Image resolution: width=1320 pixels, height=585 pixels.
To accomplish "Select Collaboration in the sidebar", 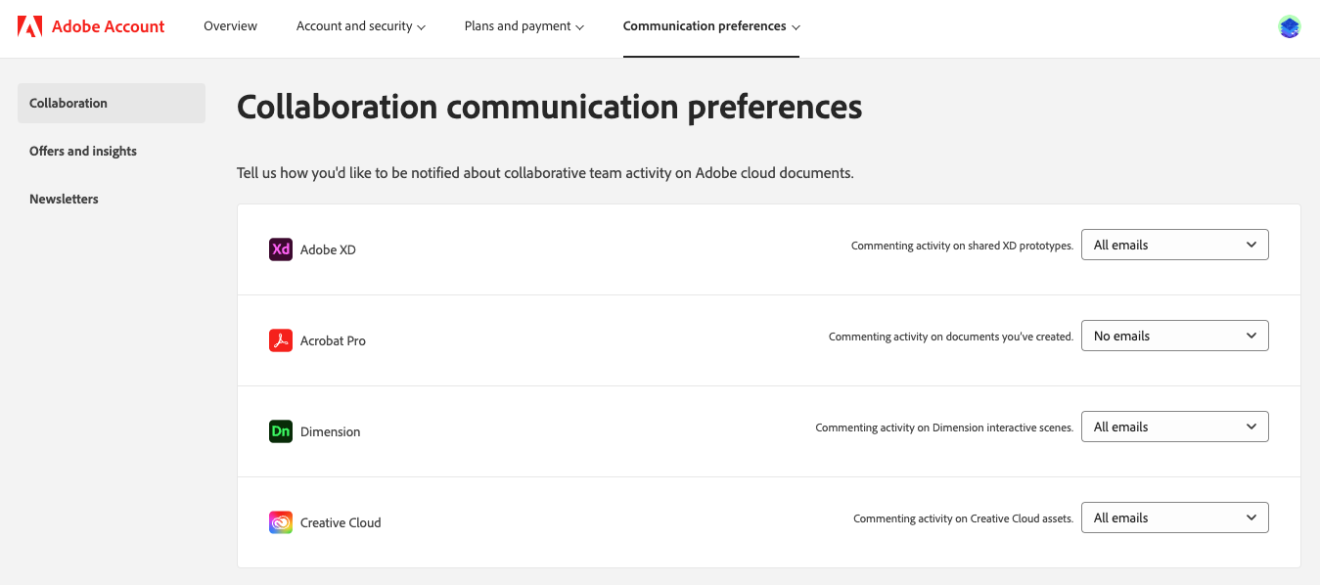I will [x=68, y=103].
